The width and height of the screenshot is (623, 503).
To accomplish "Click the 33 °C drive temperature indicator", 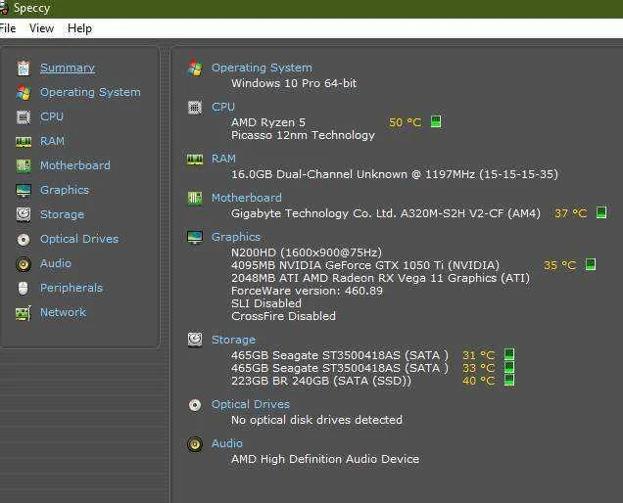I will click(509, 367).
